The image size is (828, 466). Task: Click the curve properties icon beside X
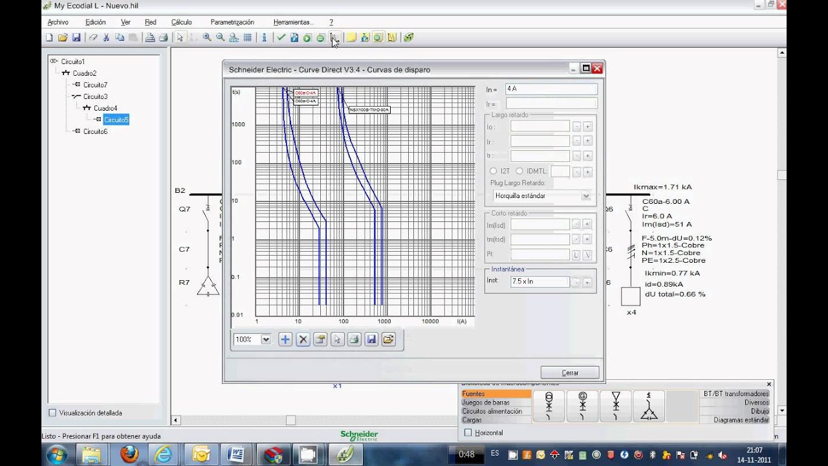point(320,339)
